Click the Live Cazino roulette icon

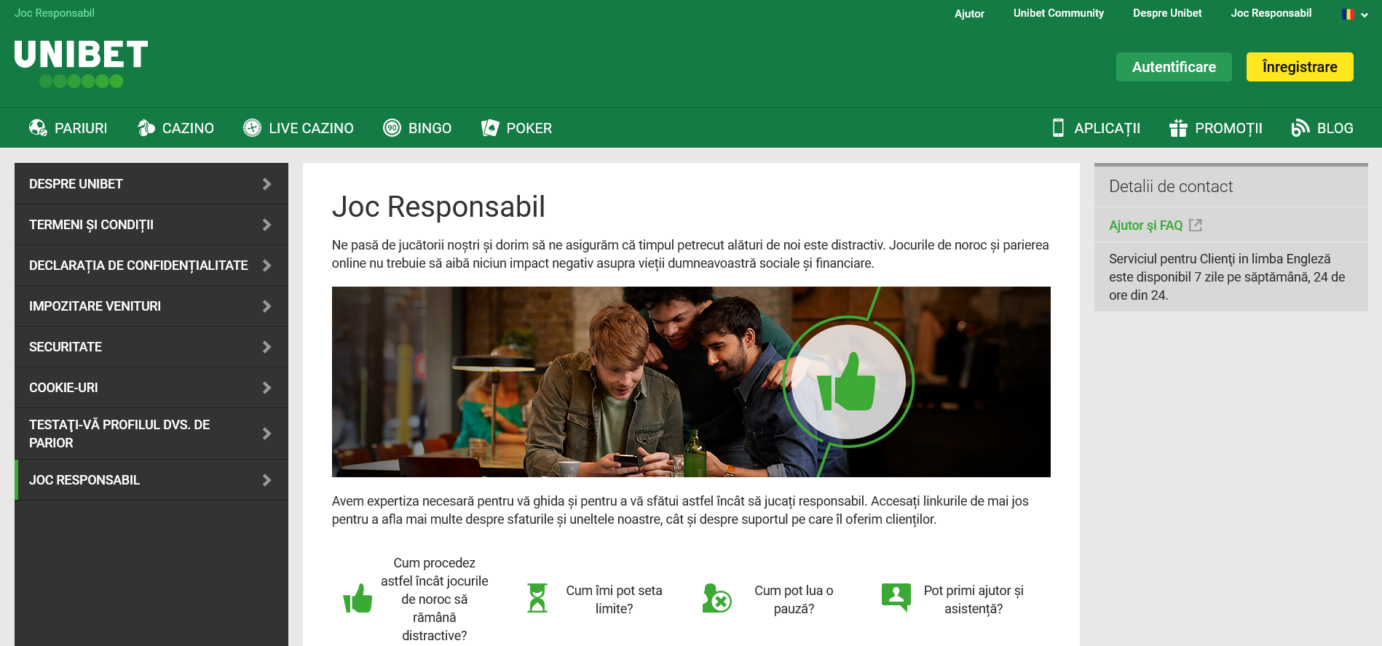tap(252, 128)
